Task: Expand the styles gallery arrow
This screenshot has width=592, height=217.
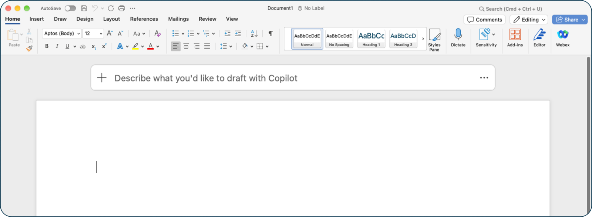Action: 423,39
